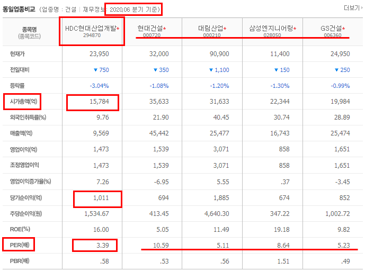This screenshot has width=365, height=271.
Task: Click EPS value 4,640.30
Action: point(217,214)
